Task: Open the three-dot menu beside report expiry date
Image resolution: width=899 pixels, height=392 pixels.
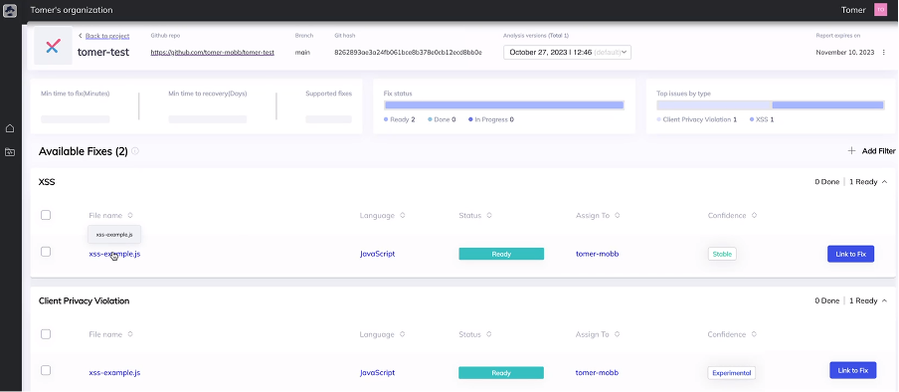Action: 883,52
